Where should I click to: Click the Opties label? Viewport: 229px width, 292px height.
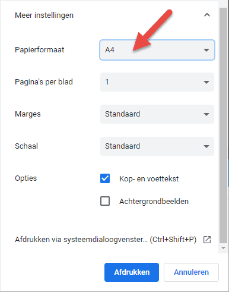pyautogui.click(x=26, y=178)
